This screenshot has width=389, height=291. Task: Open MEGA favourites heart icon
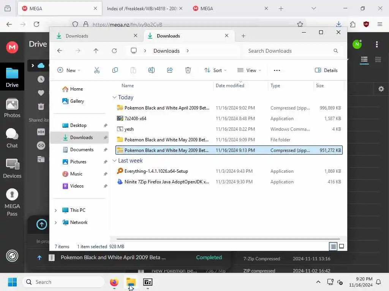(41, 93)
